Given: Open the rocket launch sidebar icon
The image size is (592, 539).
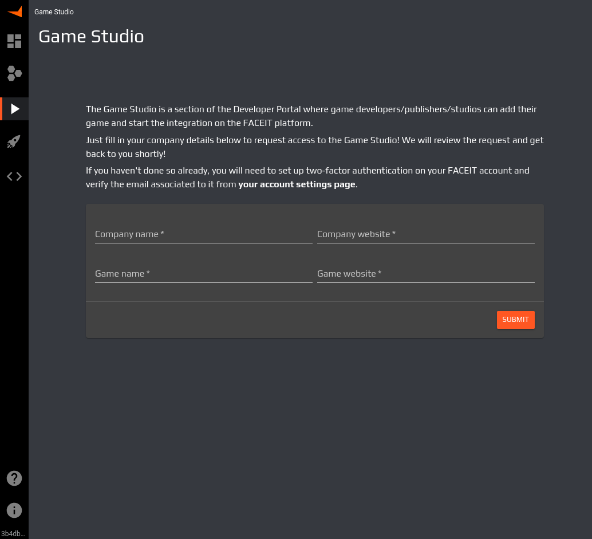Looking at the screenshot, I should [14, 141].
